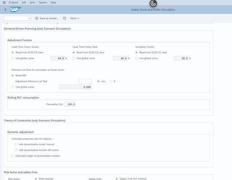Select Use global value for Minimum Lot Size
The image size is (232, 180).
[x=13, y=87]
